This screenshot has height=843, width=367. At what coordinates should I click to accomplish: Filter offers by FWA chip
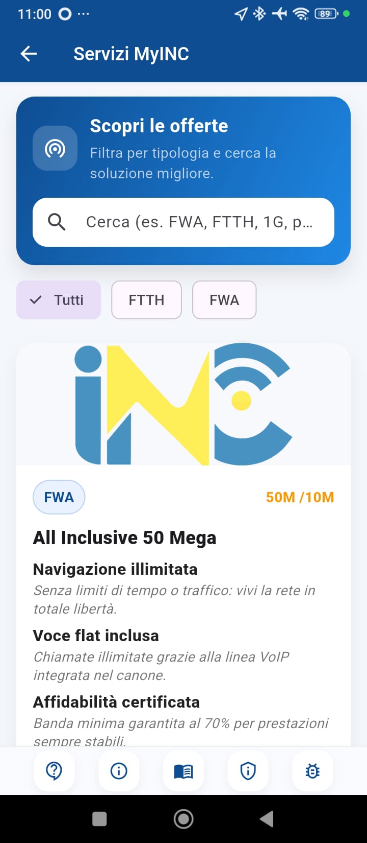[224, 300]
